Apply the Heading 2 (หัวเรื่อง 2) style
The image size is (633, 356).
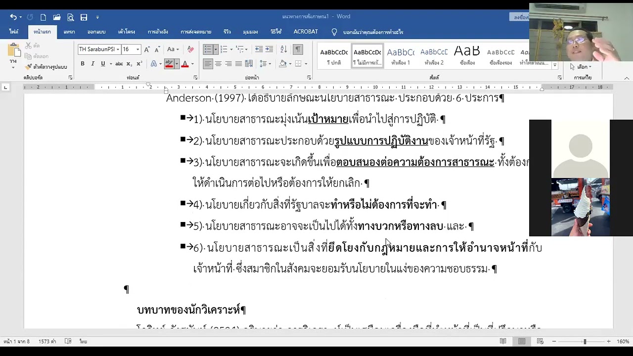434,56
